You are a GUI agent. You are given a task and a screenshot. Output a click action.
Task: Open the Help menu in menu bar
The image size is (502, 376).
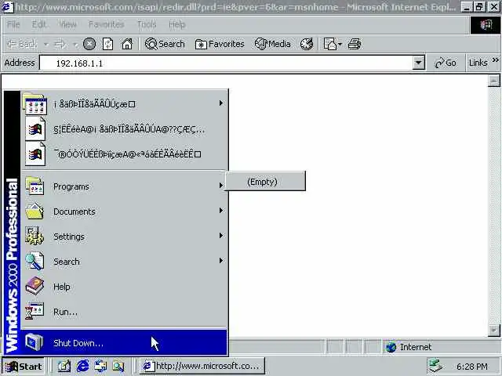click(177, 24)
